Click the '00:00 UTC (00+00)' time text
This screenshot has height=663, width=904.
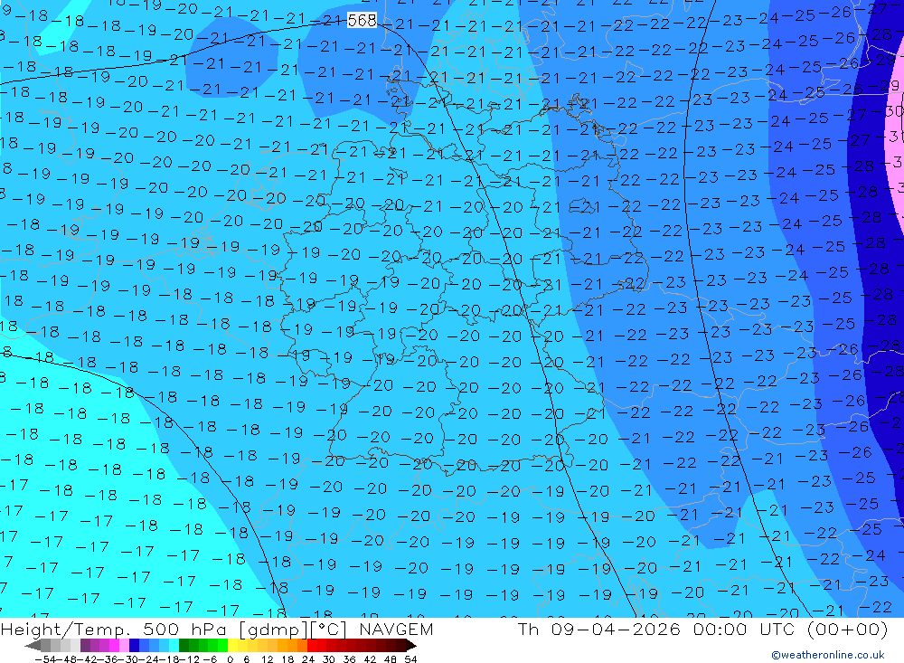(790, 629)
